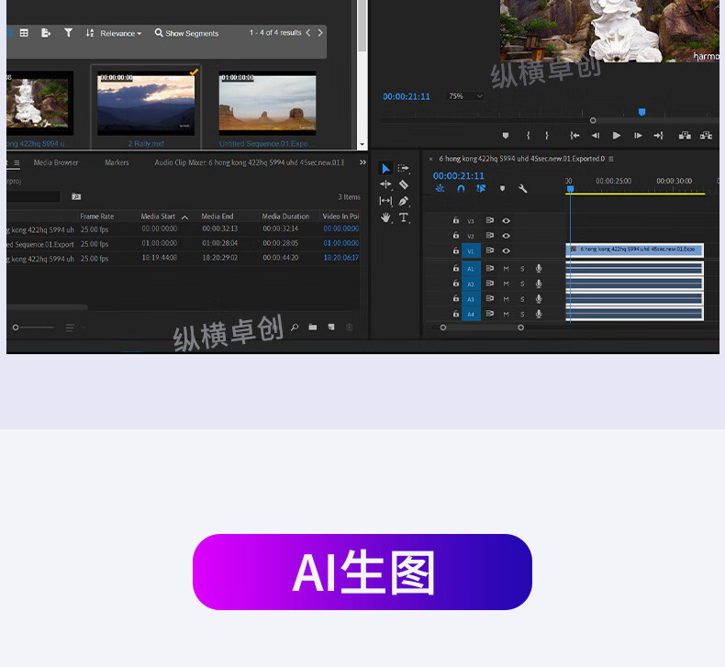Click the filter funnel icon
This screenshot has height=667, width=725.
68,33
